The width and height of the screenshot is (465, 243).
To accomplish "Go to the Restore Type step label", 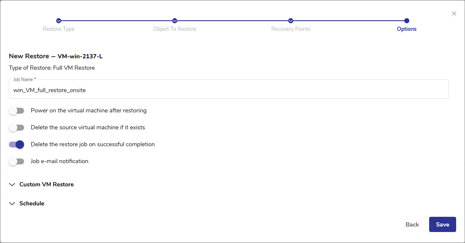I will (x=59, y=29).
